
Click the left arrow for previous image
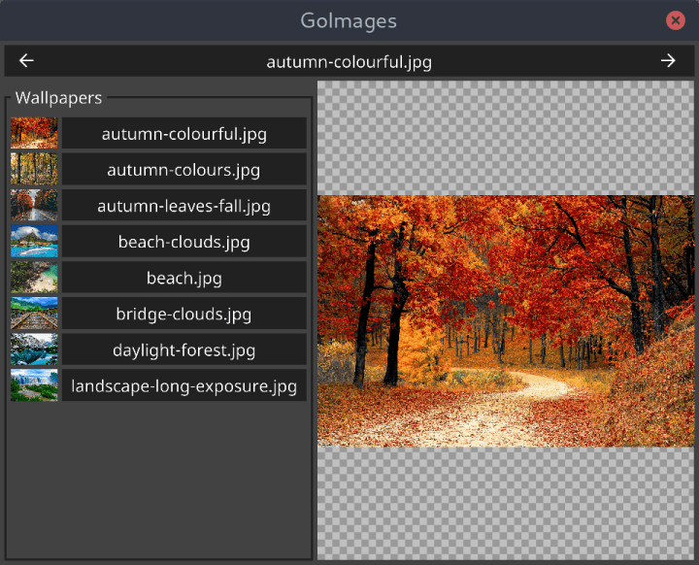click(26, 61)
